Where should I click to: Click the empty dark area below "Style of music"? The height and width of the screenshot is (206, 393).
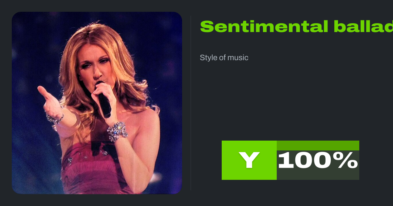click(x=288, y=98)
